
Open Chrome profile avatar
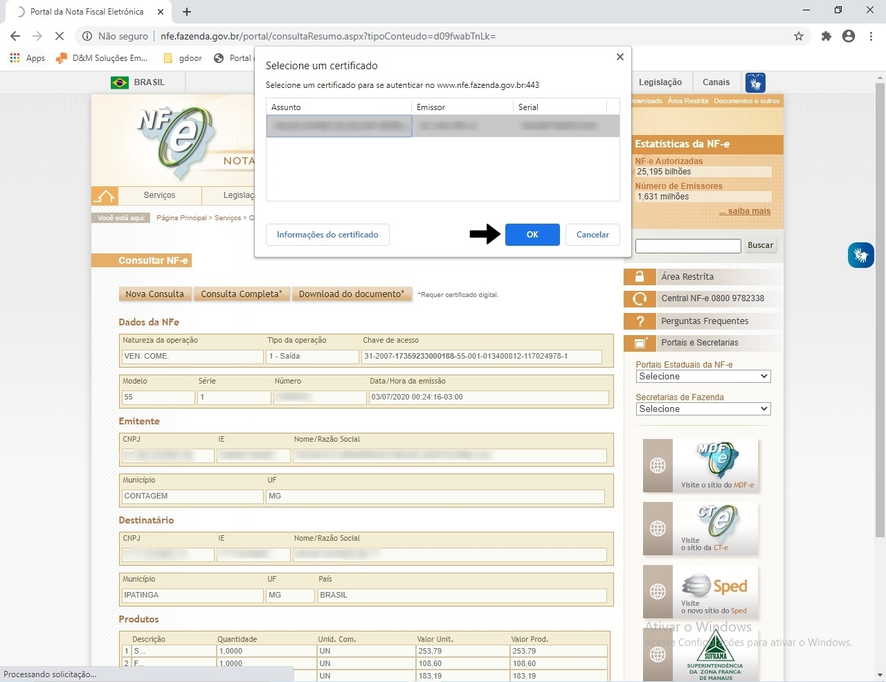[849, 36]
